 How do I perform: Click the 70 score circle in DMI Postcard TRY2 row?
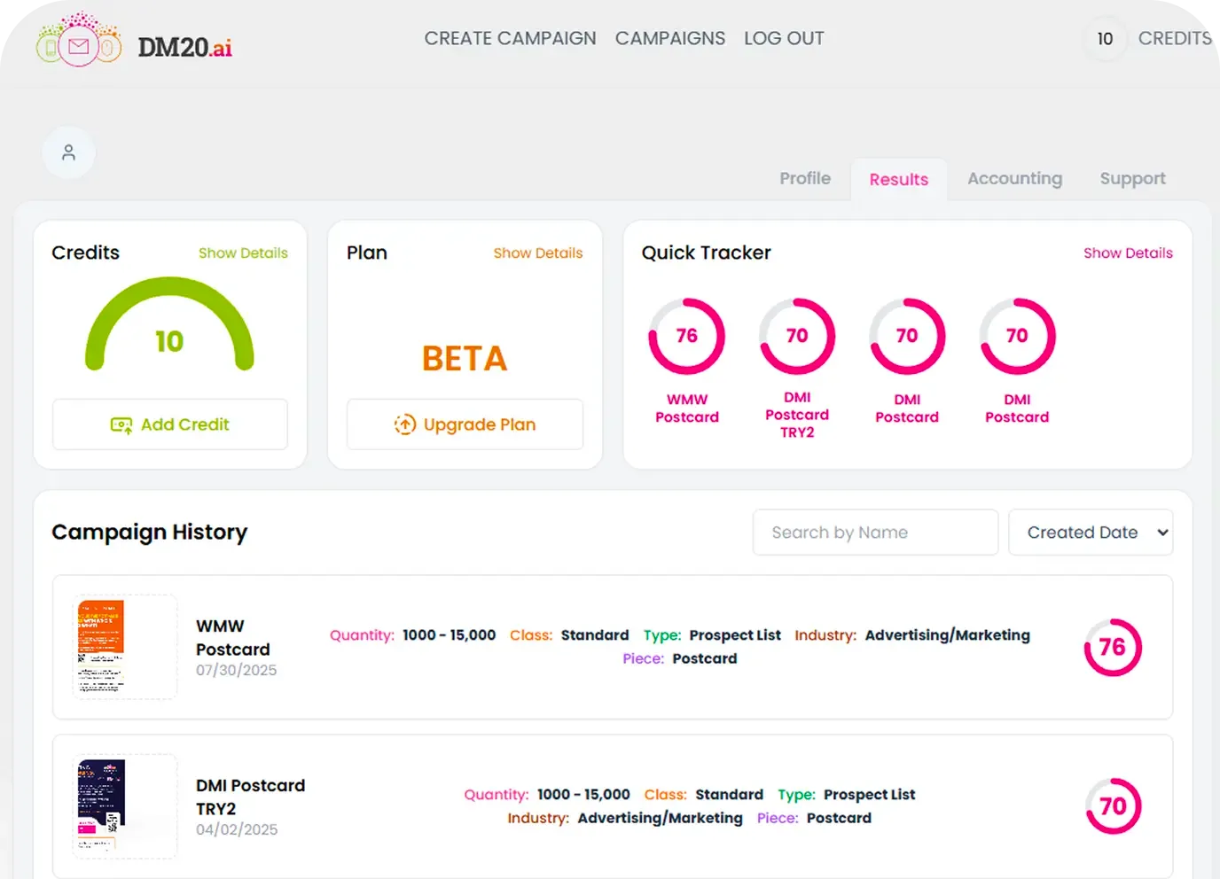point(1113,806)
